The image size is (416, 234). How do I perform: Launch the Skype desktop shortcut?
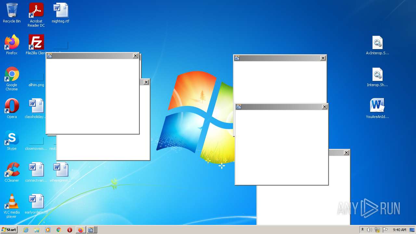[12, 140]
